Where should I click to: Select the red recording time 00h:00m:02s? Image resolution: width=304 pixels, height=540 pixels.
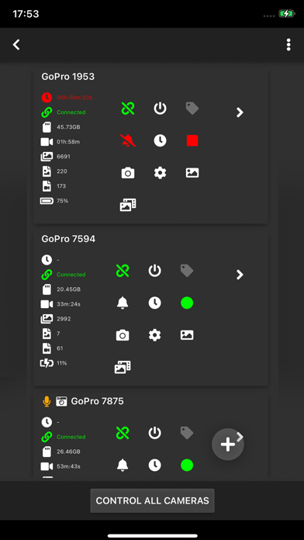74,98
